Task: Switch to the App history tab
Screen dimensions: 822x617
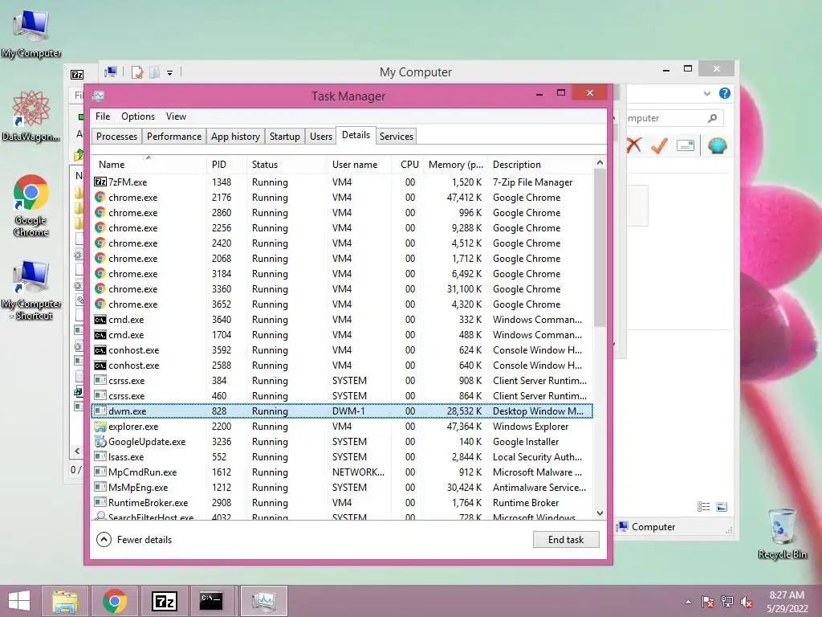Action: (235, 137)
